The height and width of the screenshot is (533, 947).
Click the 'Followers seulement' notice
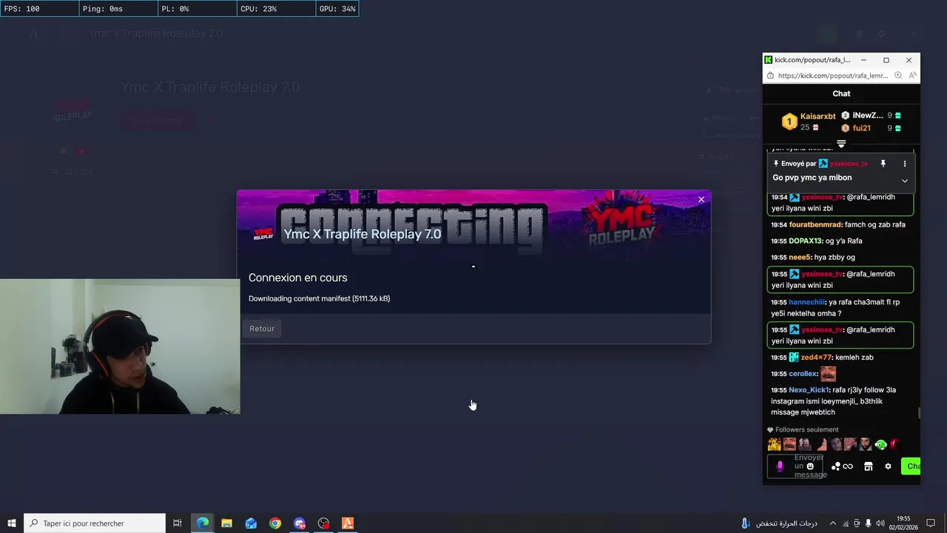[803, 429]
